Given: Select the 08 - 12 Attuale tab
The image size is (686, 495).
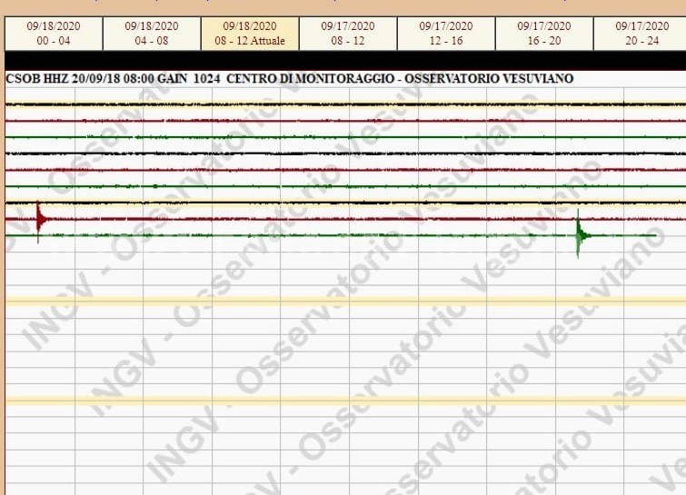Looking at the screenshot, I should pyautogui.click(x=249, y=33).
